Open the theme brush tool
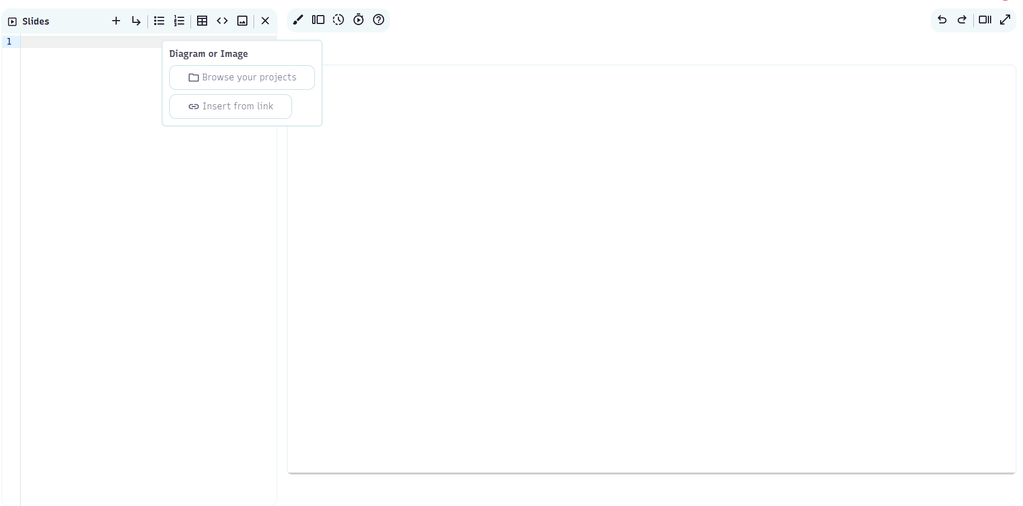The image size is (1023, 506). [x=298, y=20]
